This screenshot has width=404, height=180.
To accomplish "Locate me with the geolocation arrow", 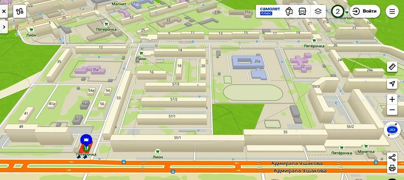I will [392, 84].
